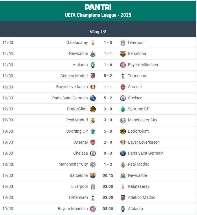Select the Vòng 1/8 round header
This screenshot has height=215, width=197.
tap(98, 32)
